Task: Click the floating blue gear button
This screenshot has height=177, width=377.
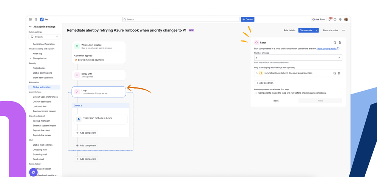Action: (33, 172)
